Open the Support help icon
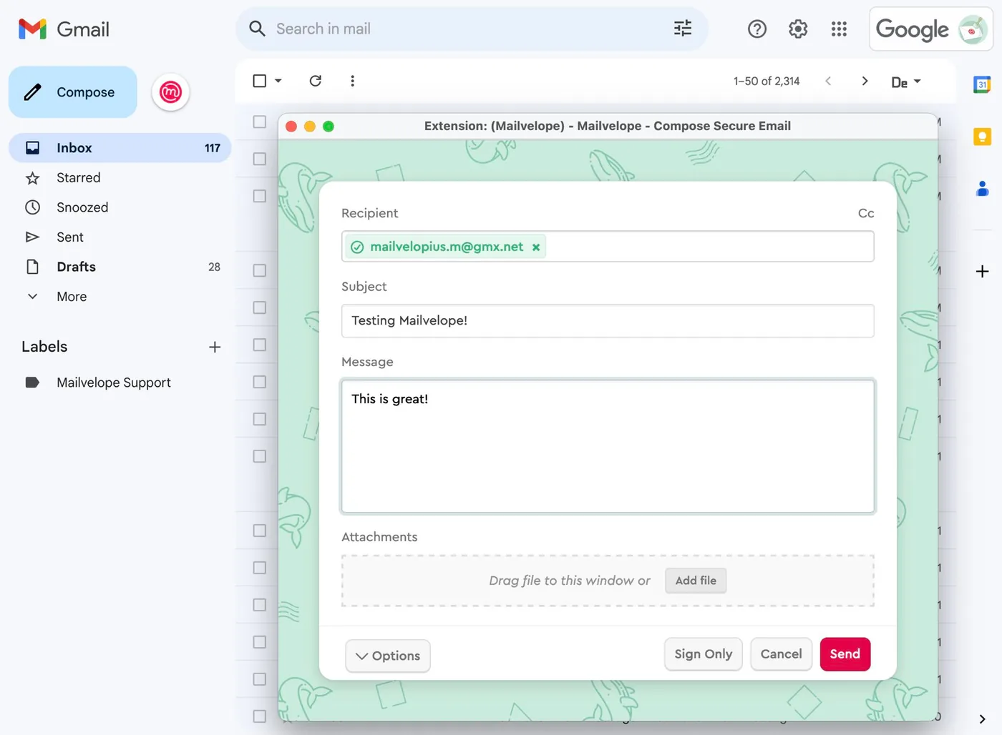The image size is (1002, 735). click(x=757, y=29)
